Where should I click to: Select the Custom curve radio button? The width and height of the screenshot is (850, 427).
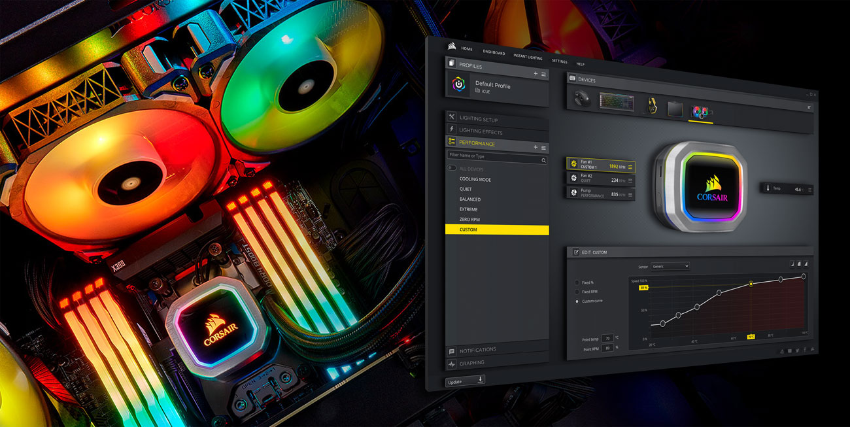pos(577,301)
